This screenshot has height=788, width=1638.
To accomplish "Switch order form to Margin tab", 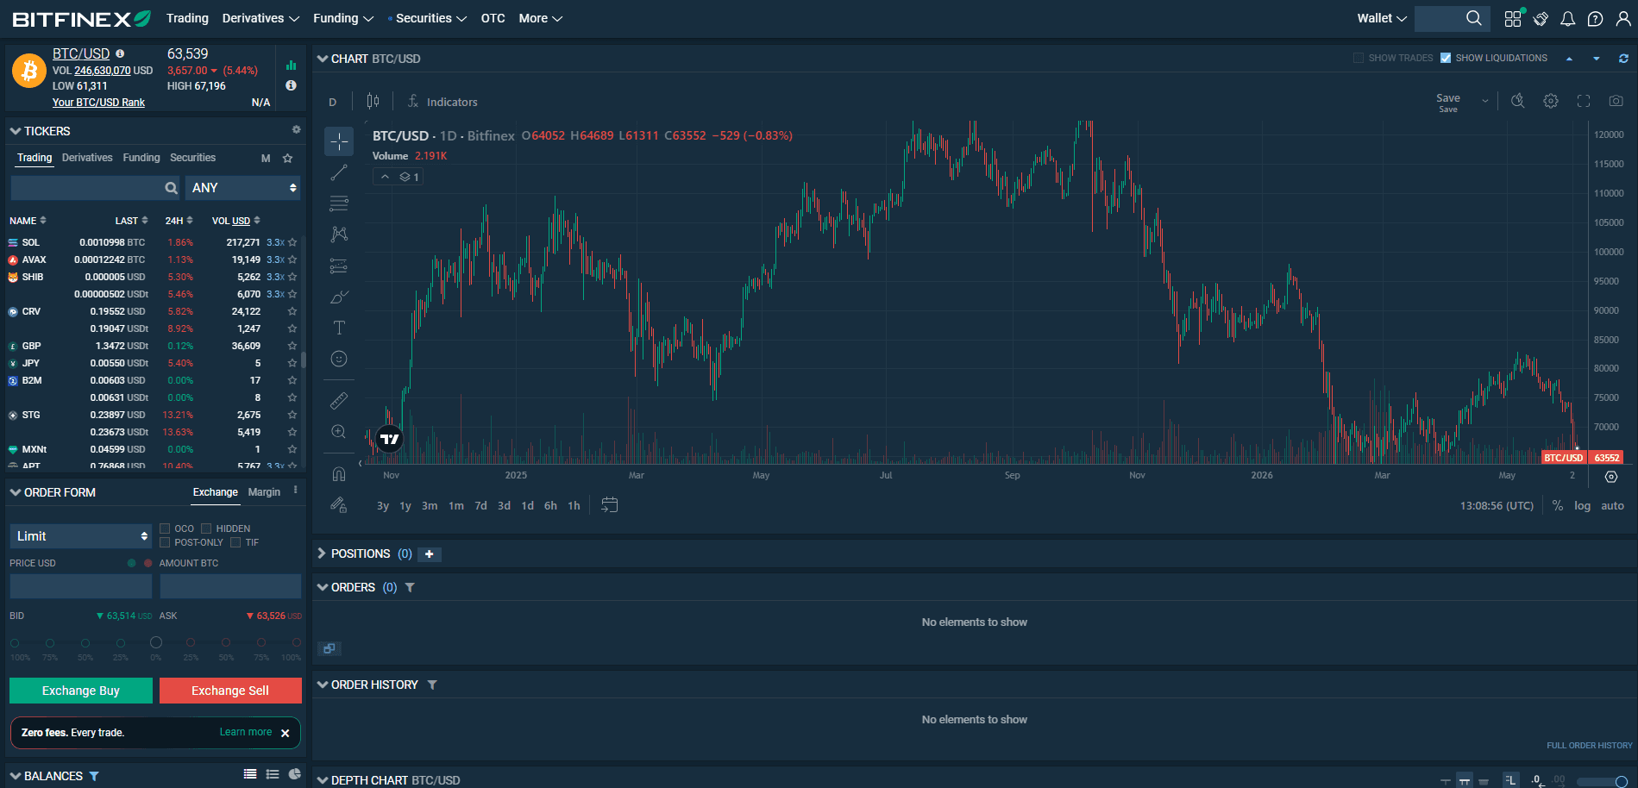I will coord(264,492).
